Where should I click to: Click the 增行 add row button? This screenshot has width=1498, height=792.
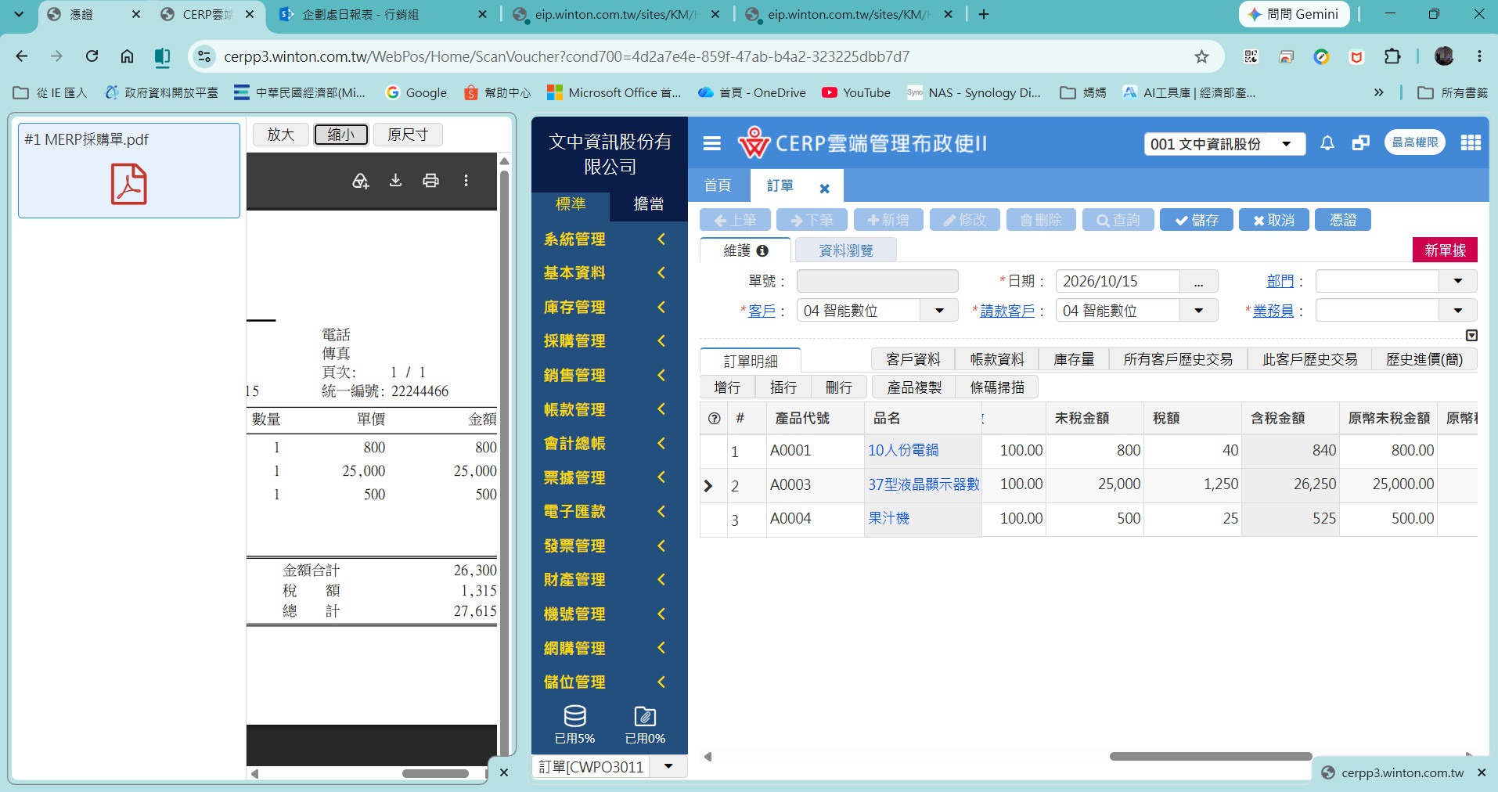pos(727,387)
